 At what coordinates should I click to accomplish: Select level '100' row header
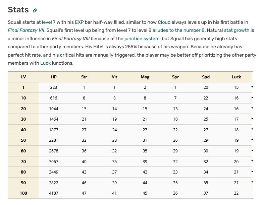(x=23, y=193)
